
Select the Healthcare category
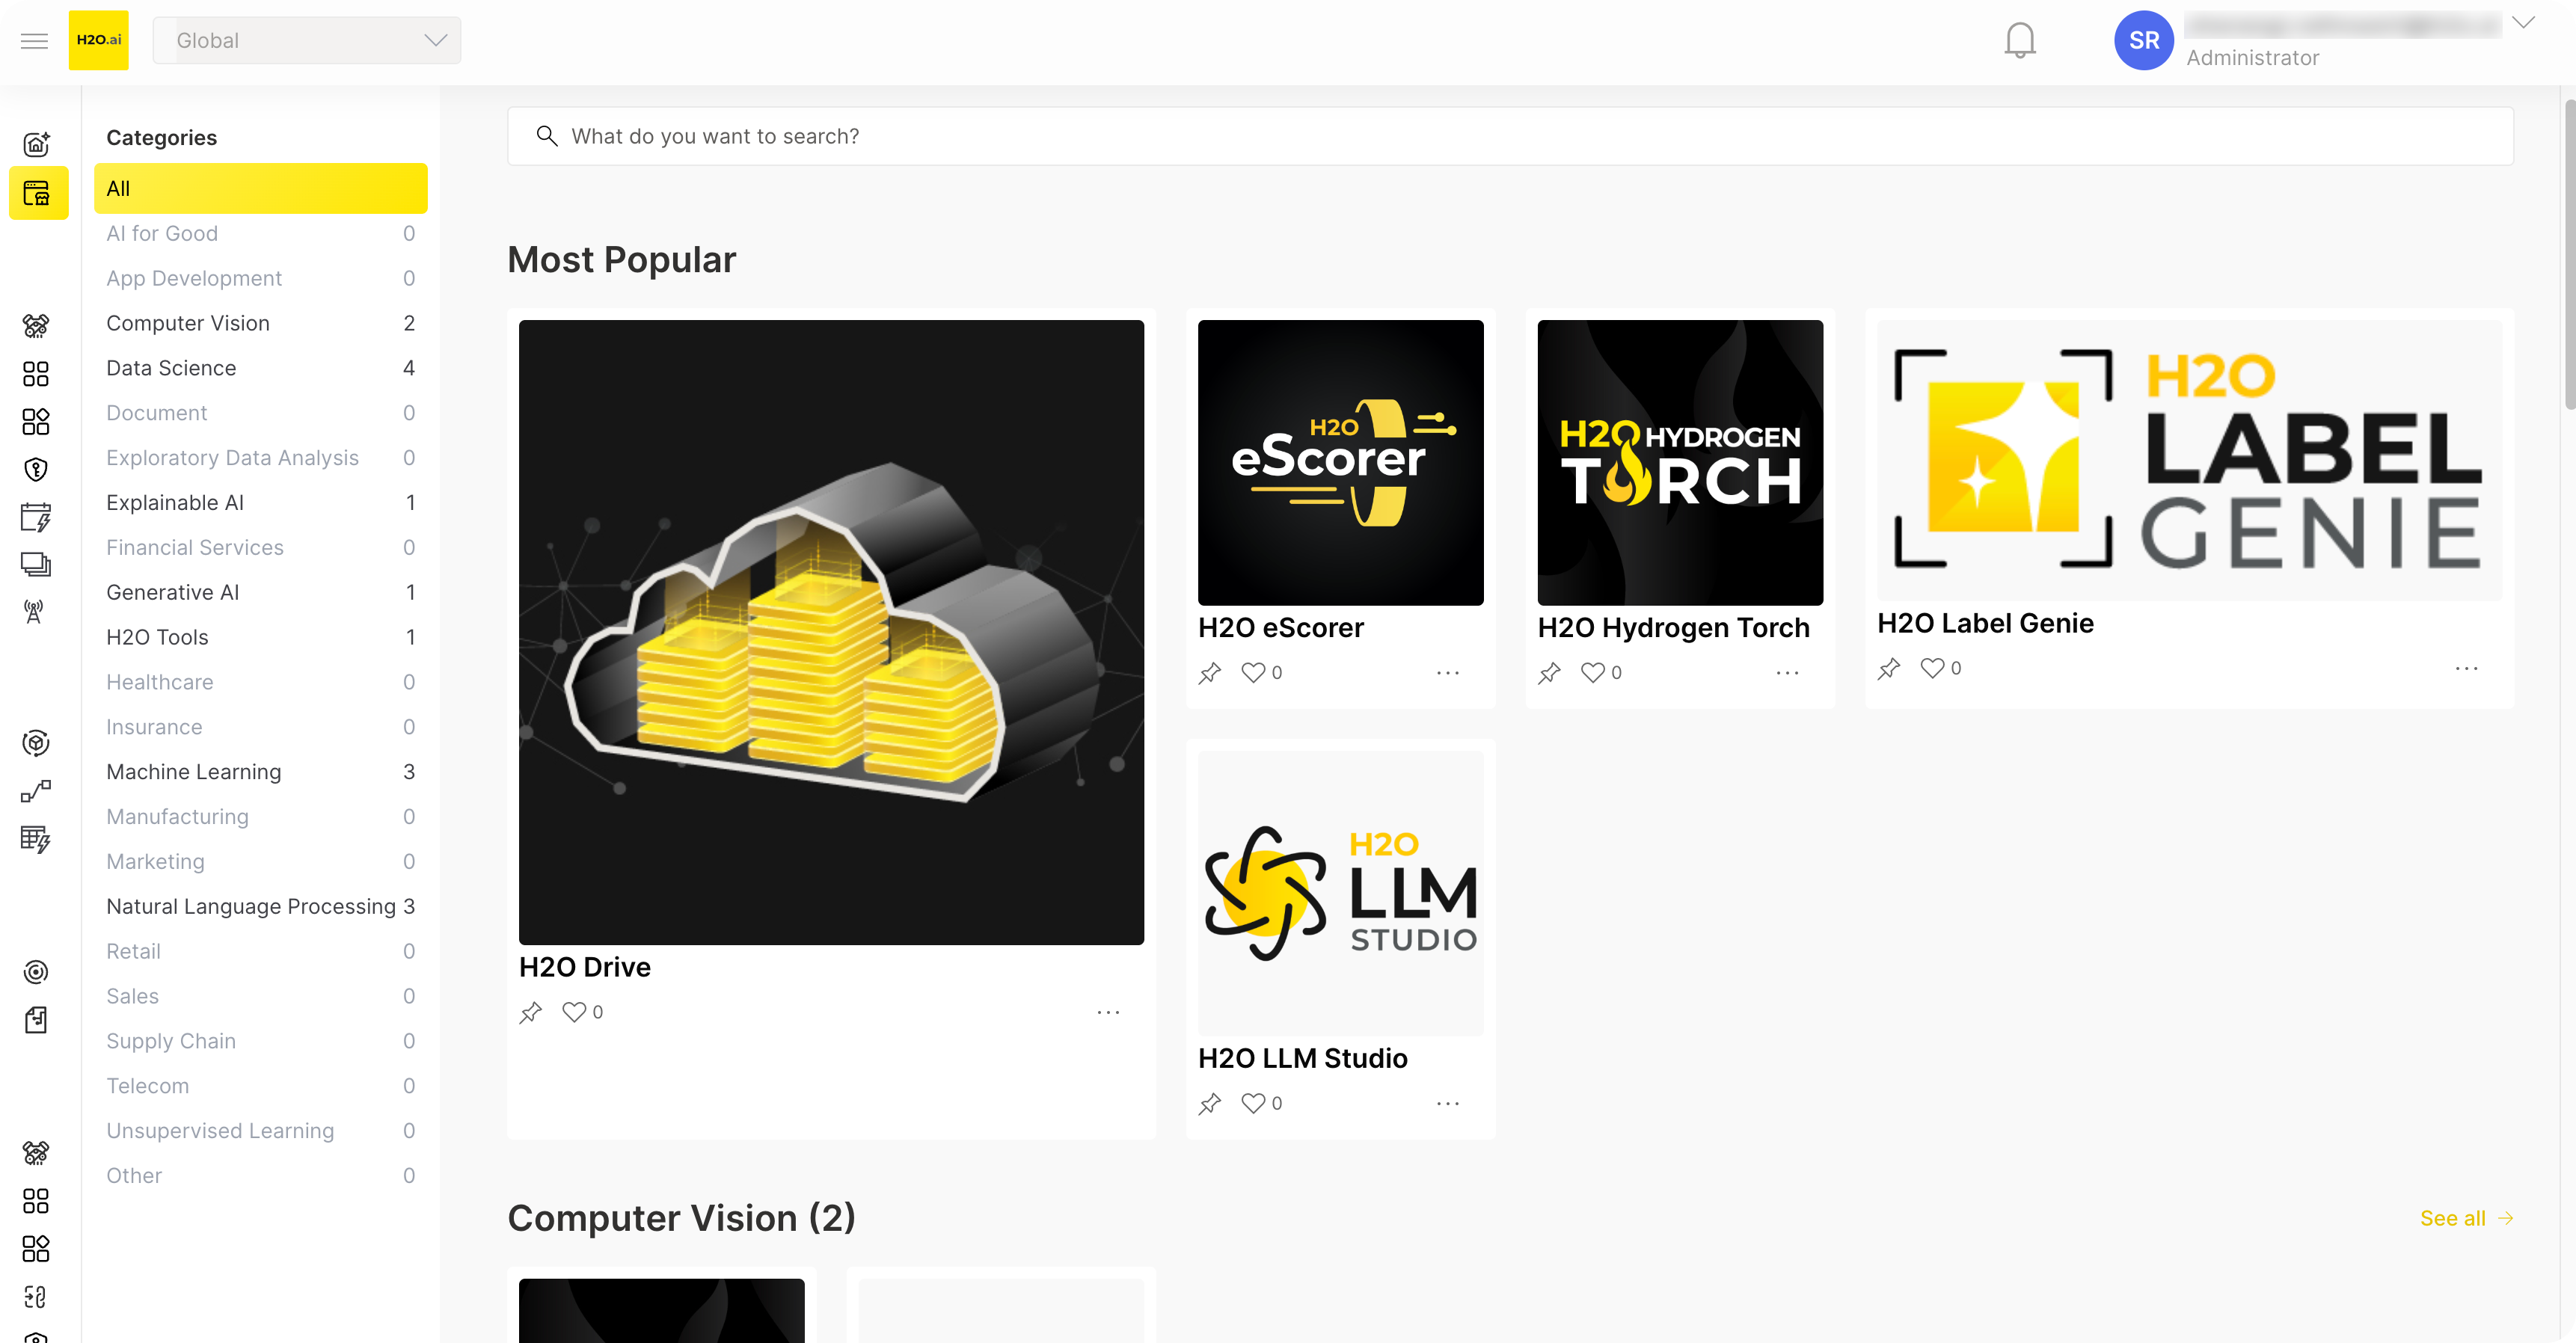[260, 682]
